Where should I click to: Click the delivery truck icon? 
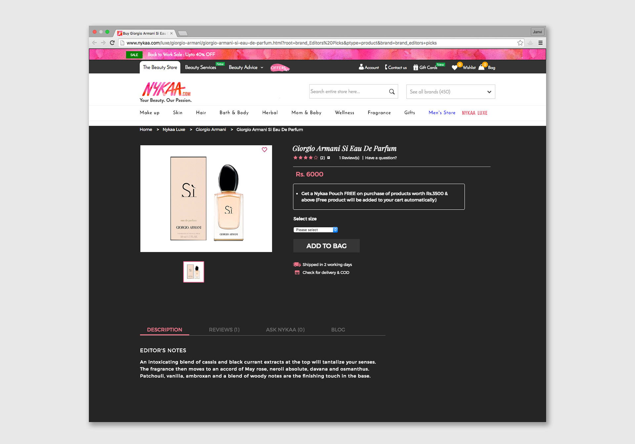click(297, 265)
